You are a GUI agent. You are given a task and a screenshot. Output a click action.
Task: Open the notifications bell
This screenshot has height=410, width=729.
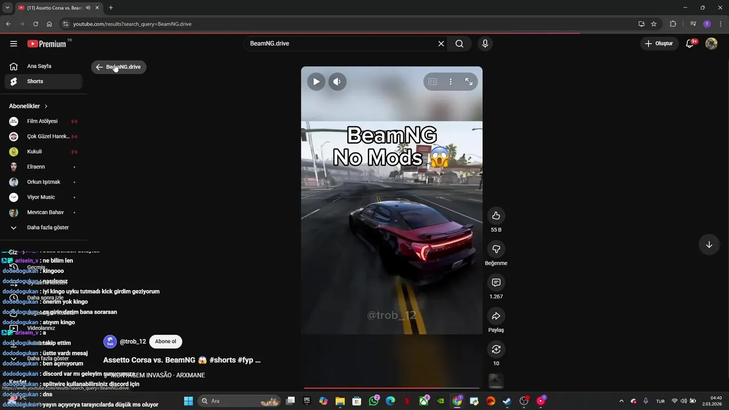690,44
